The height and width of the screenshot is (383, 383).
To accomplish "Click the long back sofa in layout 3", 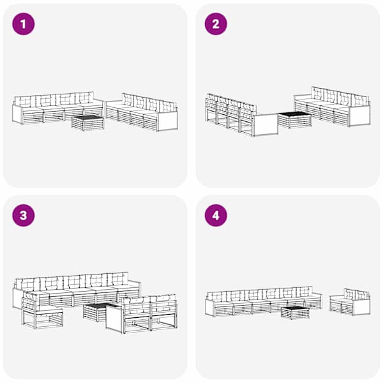I will click(x=77, y=290).
